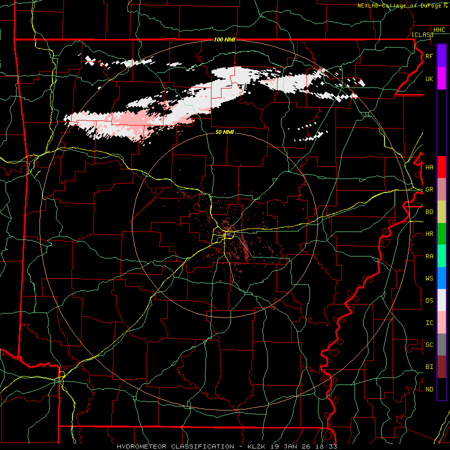Click the RF legend label text
The height and width of the screenshot is (450, 450).
(429, 56)
